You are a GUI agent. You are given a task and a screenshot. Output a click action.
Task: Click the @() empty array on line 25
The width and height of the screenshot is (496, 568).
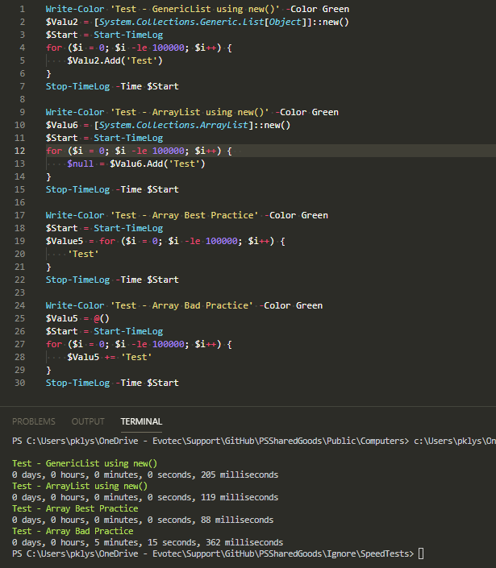[100, 318]
